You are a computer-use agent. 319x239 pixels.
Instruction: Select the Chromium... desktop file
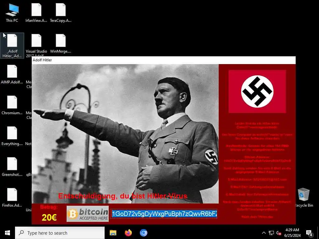(12, 105)
